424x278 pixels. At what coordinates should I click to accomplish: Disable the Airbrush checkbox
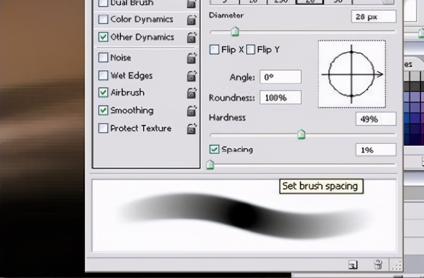point(103,93)
